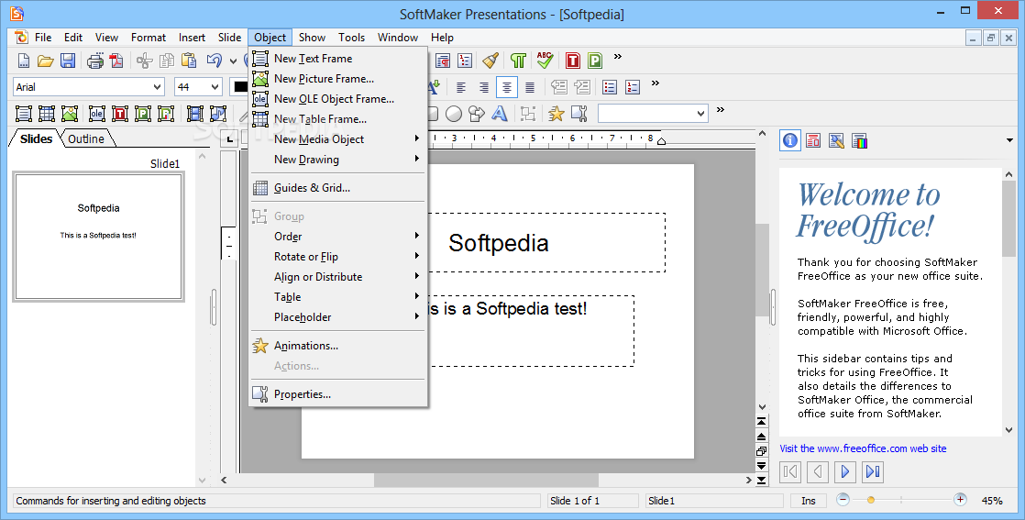
Task: Click the animation star toolbar icon
Action: click(x=557, y=114)
